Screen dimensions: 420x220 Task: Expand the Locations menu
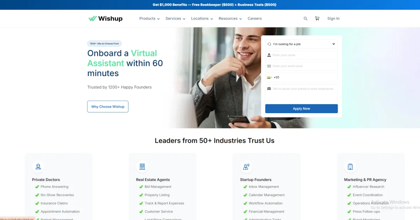202,19
